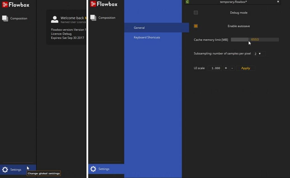Click the Composition label in left window
The image size is (290, 178).
coord(19,18)
